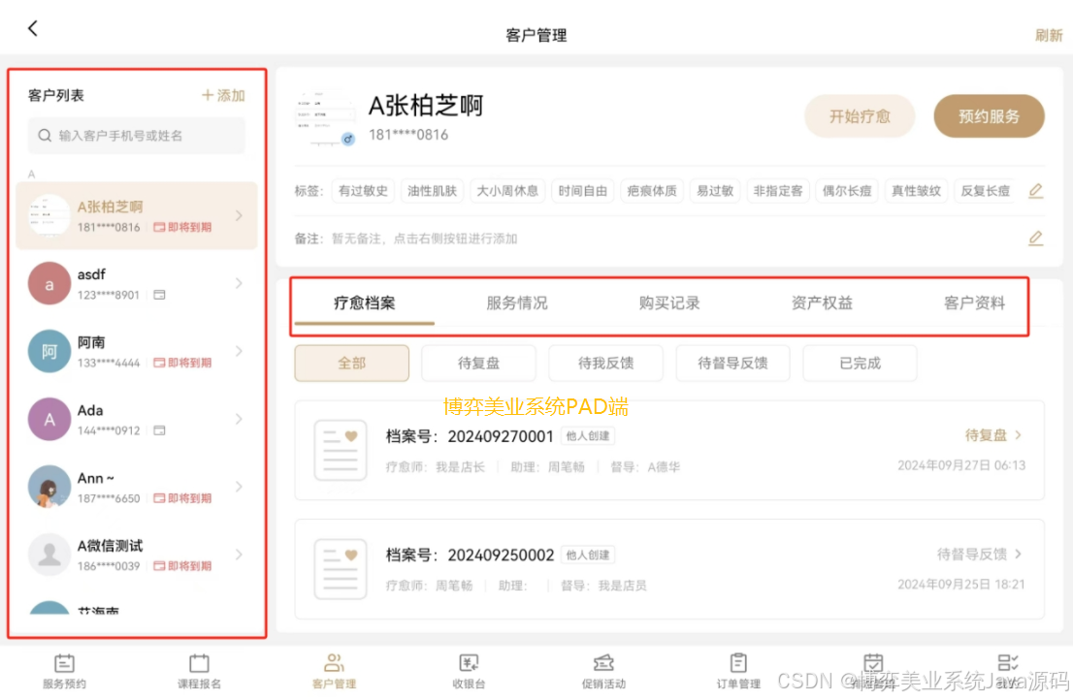Select the Ann ~ photo avatar
This screenshot has height=700, width=1073.
[x=49, y=486]
